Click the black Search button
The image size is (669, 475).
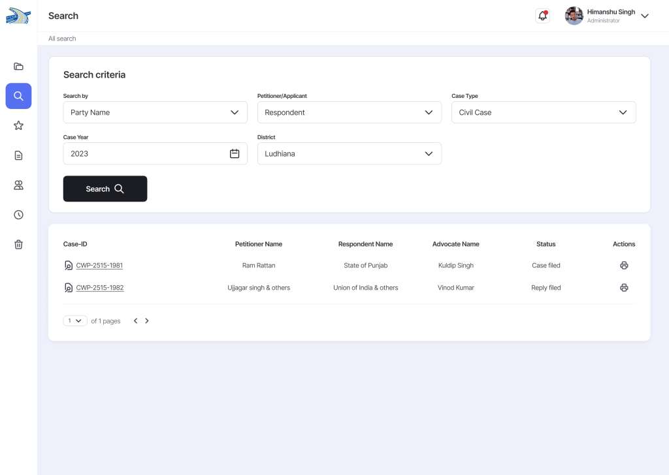click(x=105, y=189)
